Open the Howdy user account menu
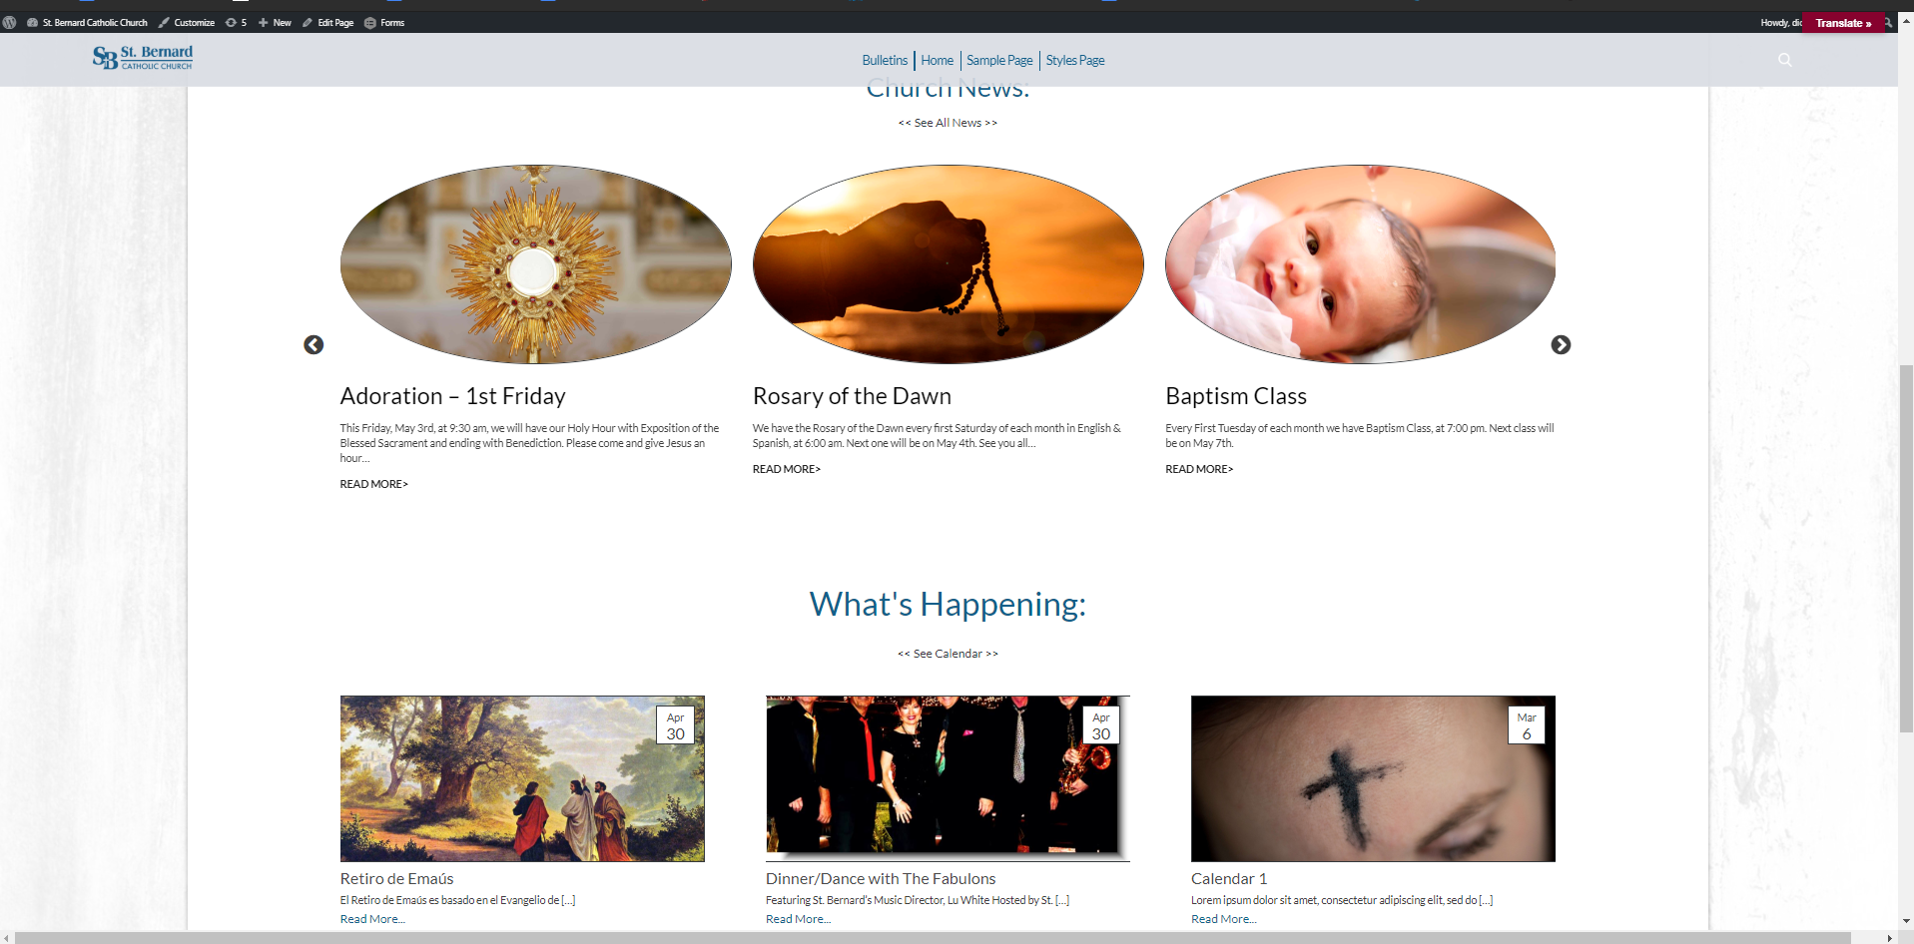This screenshot has width=1914, height=944. [x=1779, y=22]
